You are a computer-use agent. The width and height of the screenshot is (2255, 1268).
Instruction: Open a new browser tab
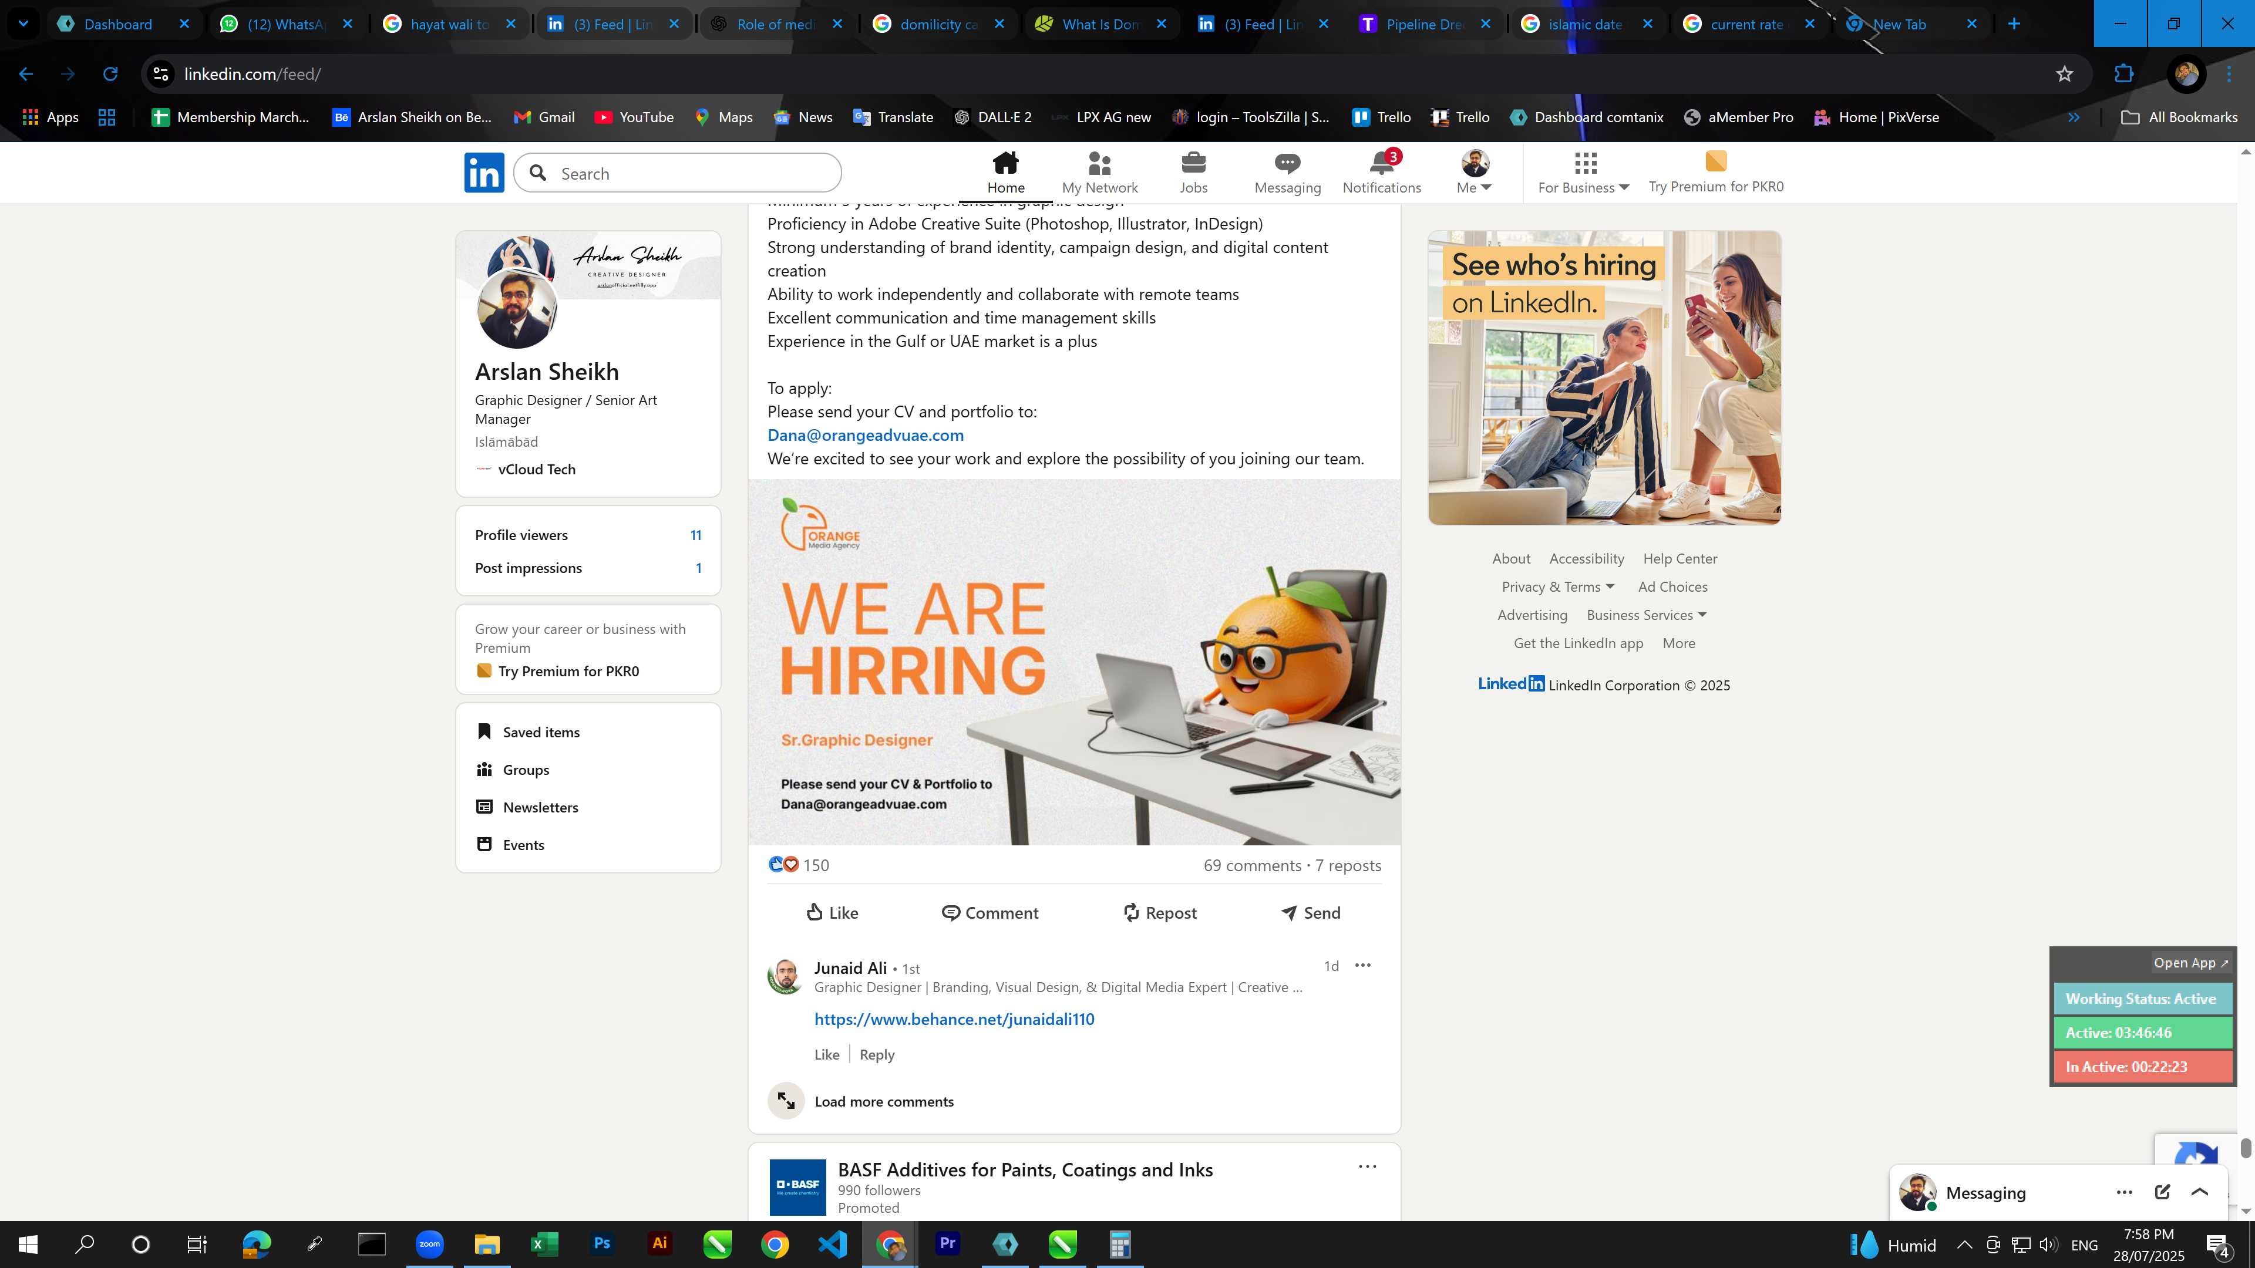pos(2014,23)
